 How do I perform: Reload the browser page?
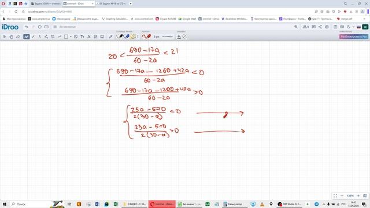click(16, 12)
